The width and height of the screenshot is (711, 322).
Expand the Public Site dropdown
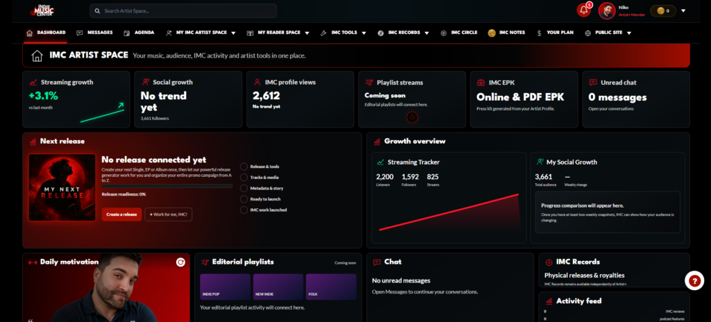click(x=629, y=33)
